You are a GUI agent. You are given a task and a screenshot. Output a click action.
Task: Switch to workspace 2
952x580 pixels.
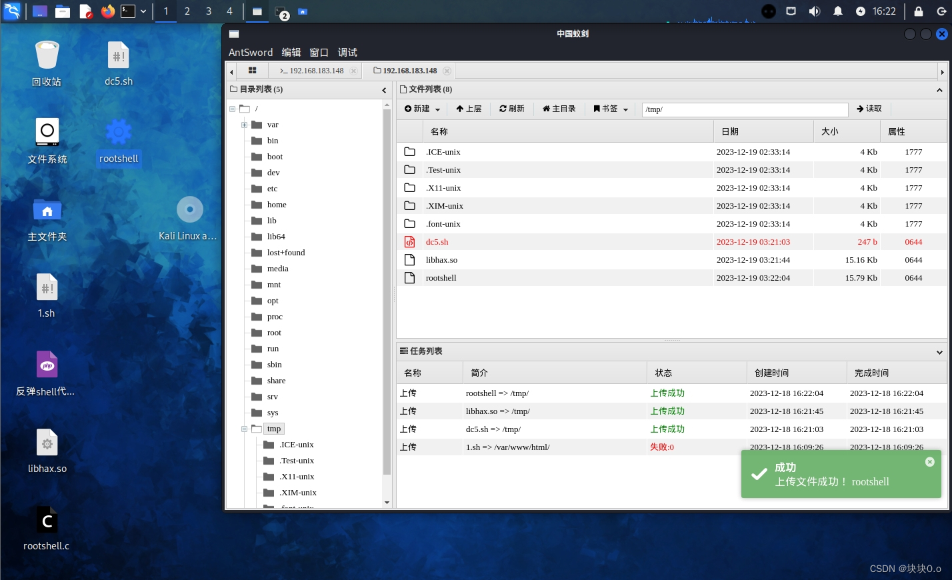coord(187,11)
